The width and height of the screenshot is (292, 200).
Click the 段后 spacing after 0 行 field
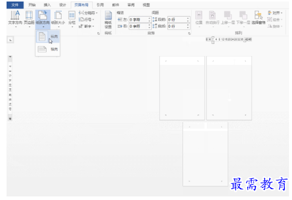tap(177, 26)
